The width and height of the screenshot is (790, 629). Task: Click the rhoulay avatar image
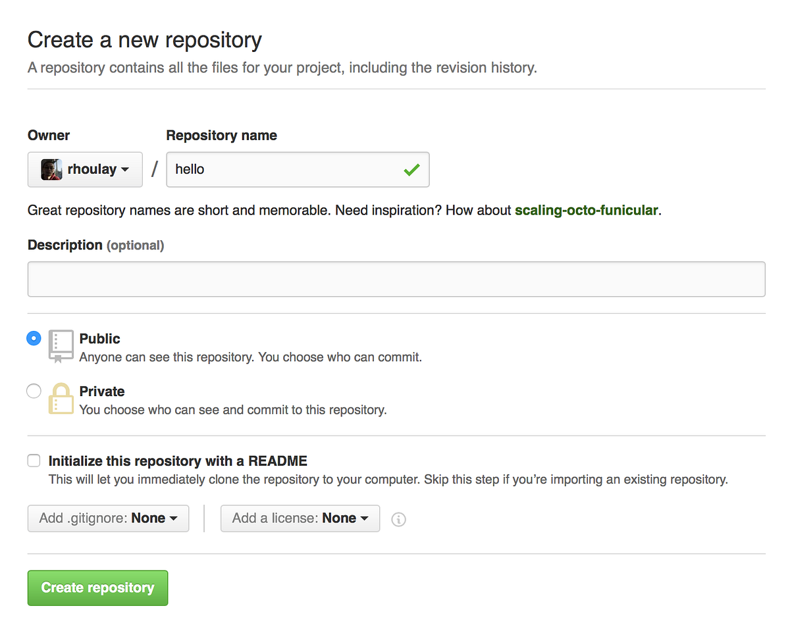point(51,169)
